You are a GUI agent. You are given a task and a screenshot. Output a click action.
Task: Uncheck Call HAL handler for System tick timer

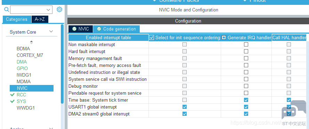click(289, 100)
